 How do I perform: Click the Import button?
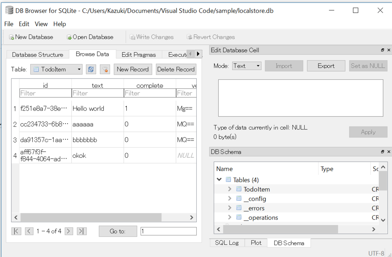[x=284, y=66]
